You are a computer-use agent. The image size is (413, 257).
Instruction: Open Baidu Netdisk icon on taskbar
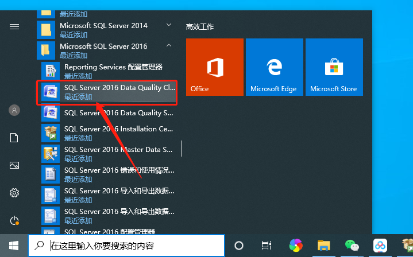tap(380, 246)
